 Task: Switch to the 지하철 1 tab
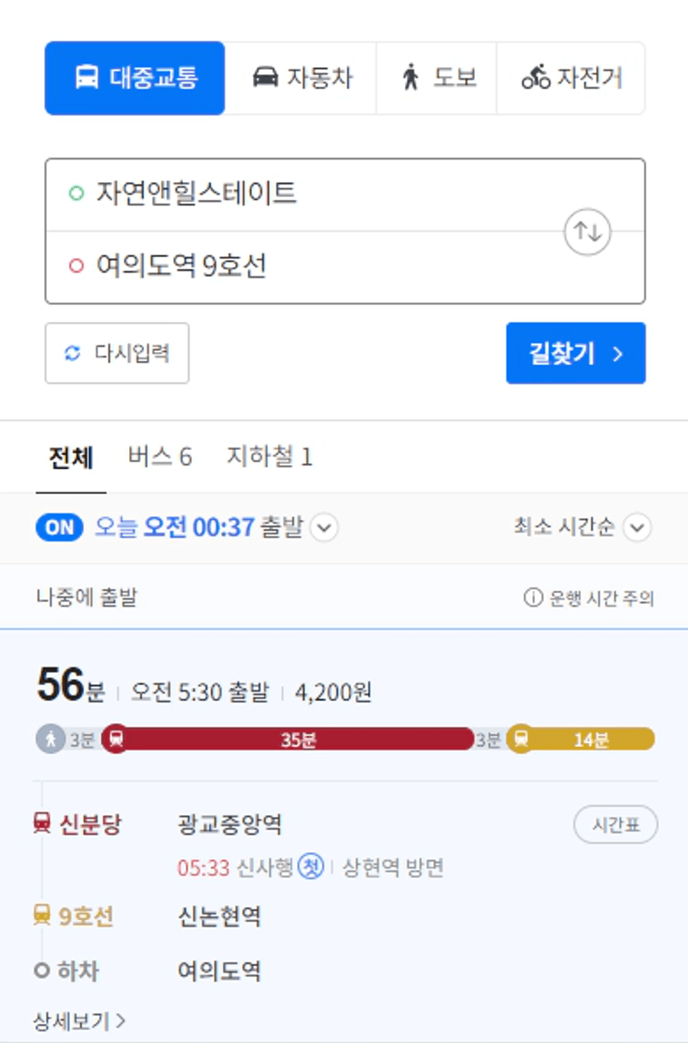coord(270,457)
